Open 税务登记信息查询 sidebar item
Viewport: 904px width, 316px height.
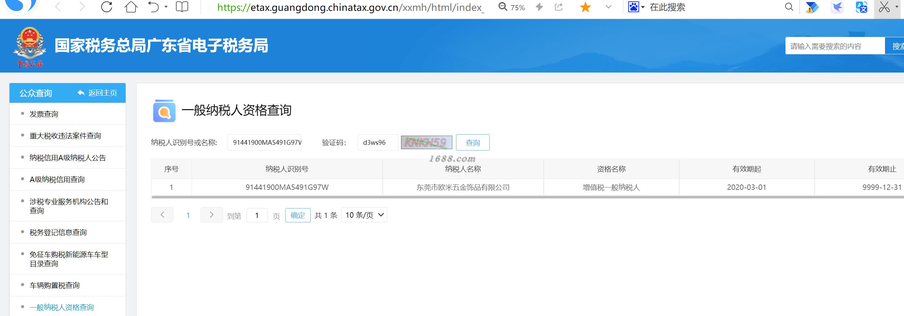coord(58,232)
